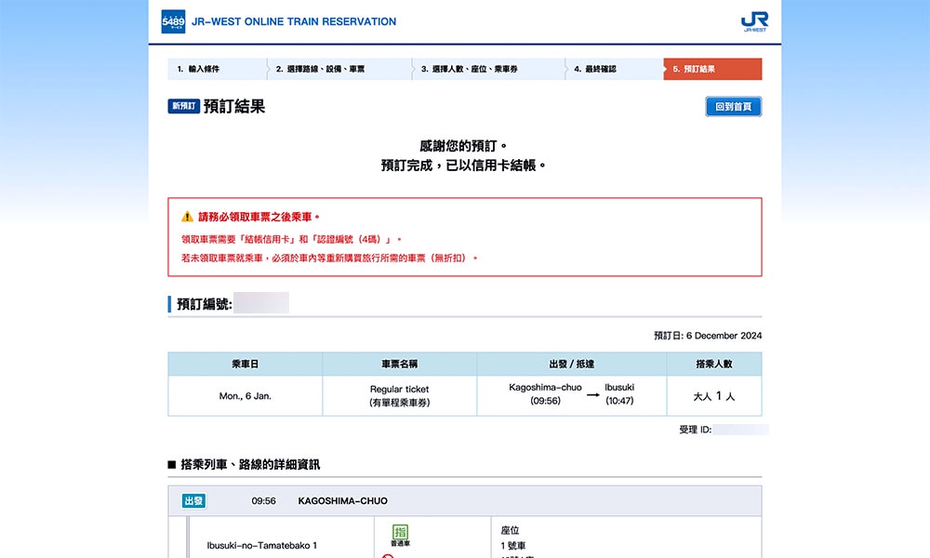Click the 請務必領取車票之後乘車 warning title
The width and height of the screenshot is (930, 558).
259,217
